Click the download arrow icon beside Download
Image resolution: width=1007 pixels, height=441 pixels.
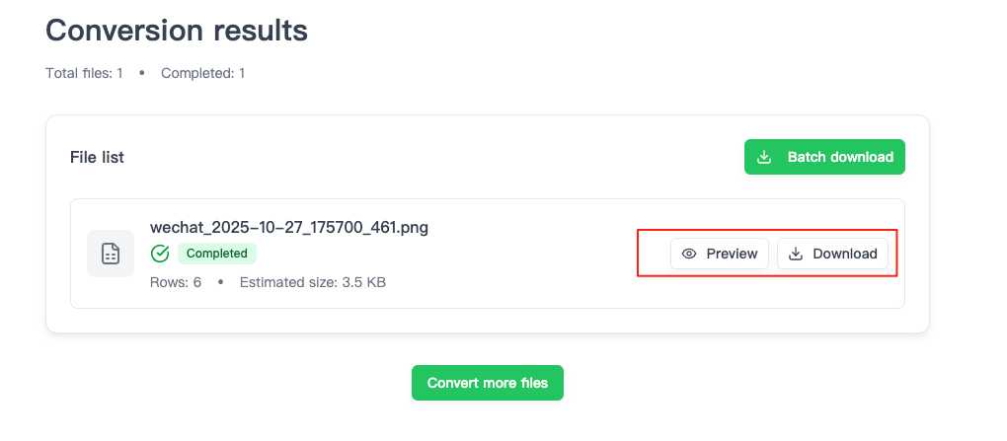pos(796,254)
